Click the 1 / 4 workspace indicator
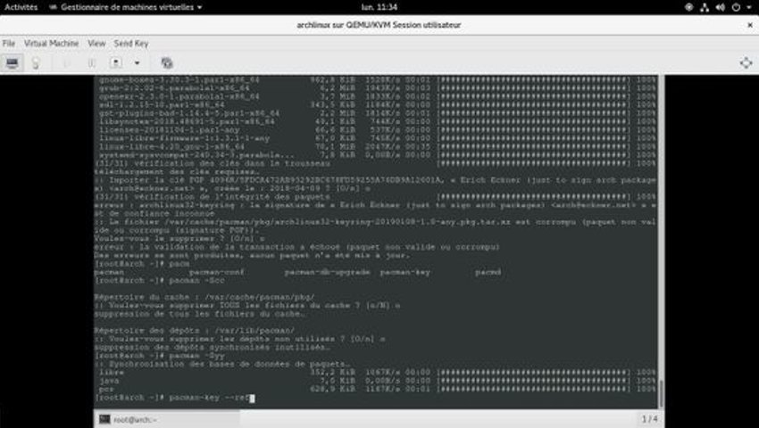The height and width of the screenshot is (428, 759). click(x=649, y=419)
